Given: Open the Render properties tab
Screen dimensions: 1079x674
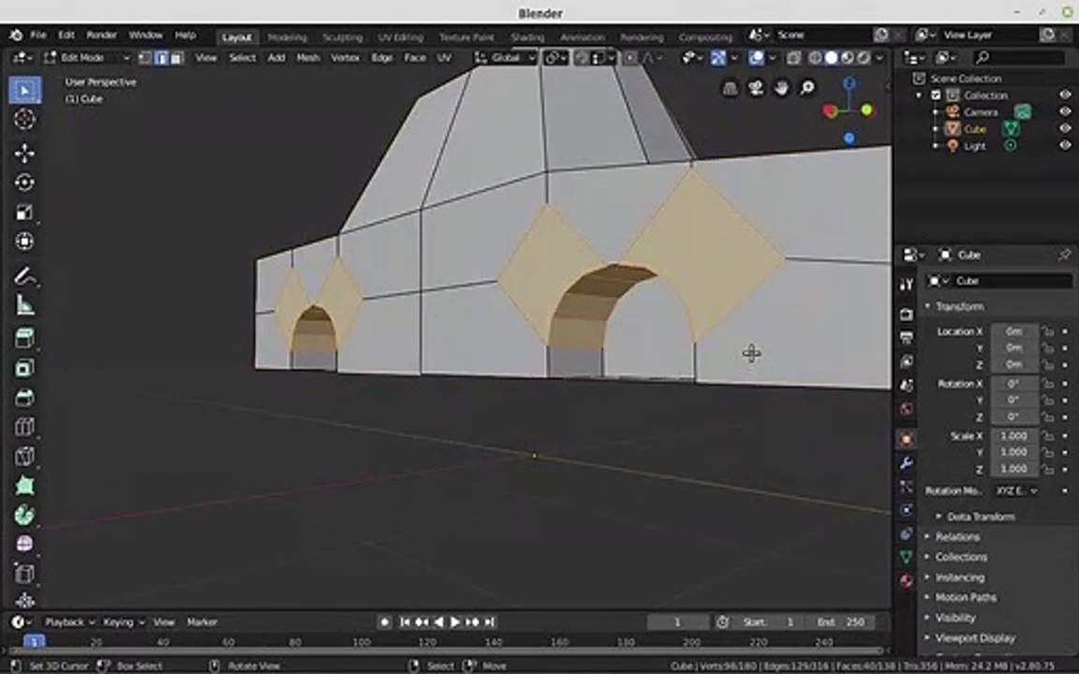Looking at the screenshot, I should coord(907,314).
